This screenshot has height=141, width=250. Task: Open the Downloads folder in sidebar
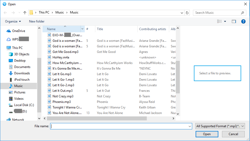22,73
